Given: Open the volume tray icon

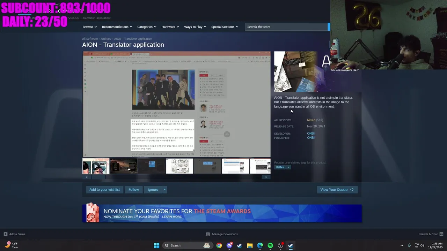Looking at the screenshot, I should point(422,245).
